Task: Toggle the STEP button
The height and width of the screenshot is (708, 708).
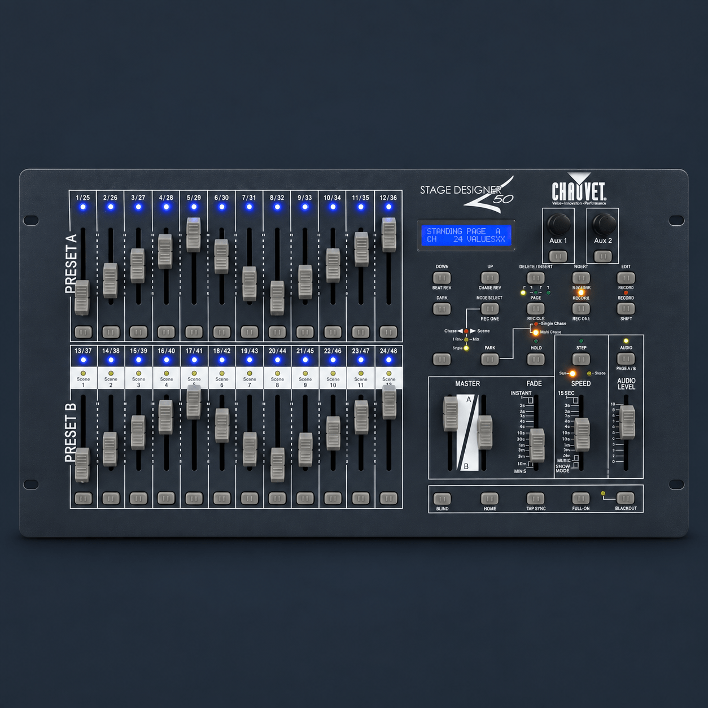Action: coord(581,359)
